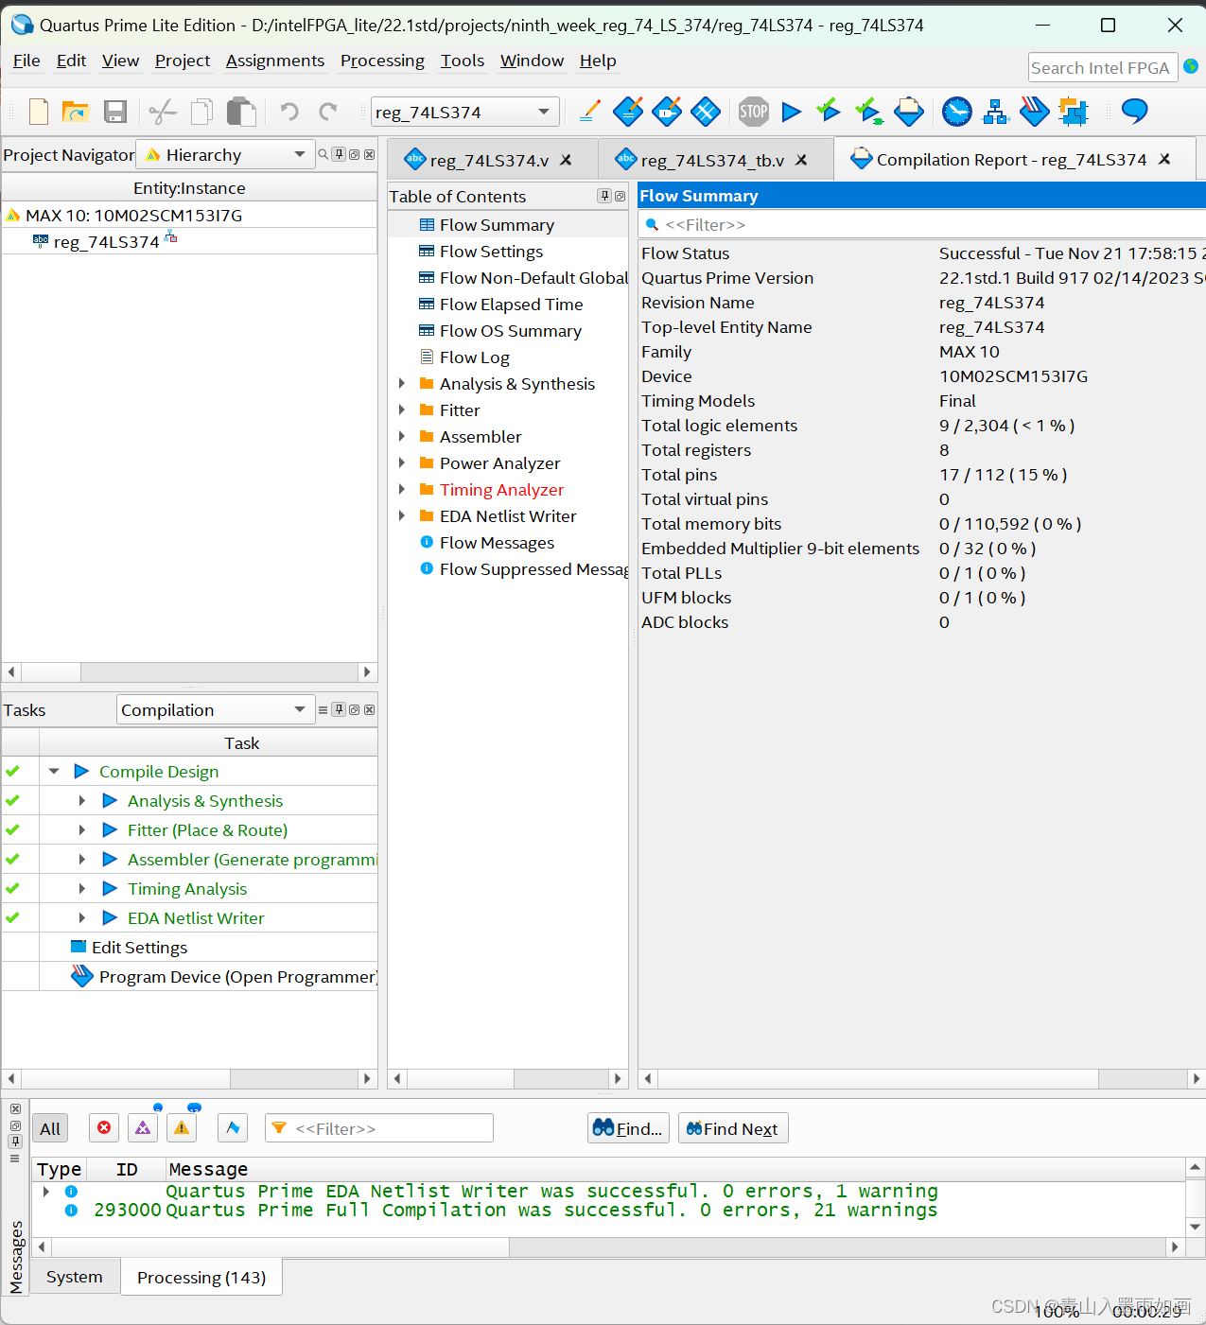Image resolution: width=1206 pixels, height=1325 pixels.
Task: Open the File menu
Action: click(26, 61)
